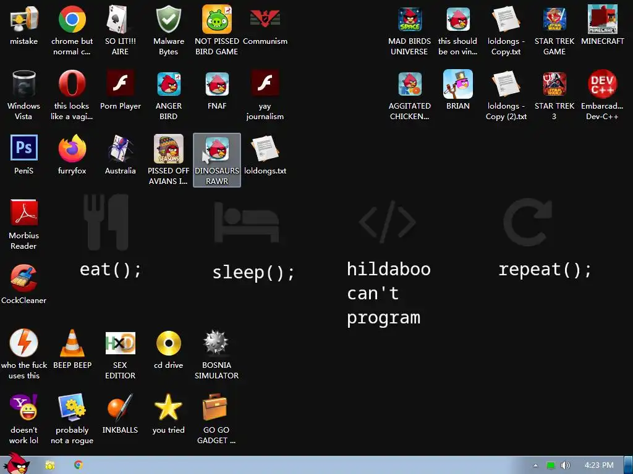Select the Malware Bytes shield icon
This screenshot has width=633, height=474.
[168, 19]
